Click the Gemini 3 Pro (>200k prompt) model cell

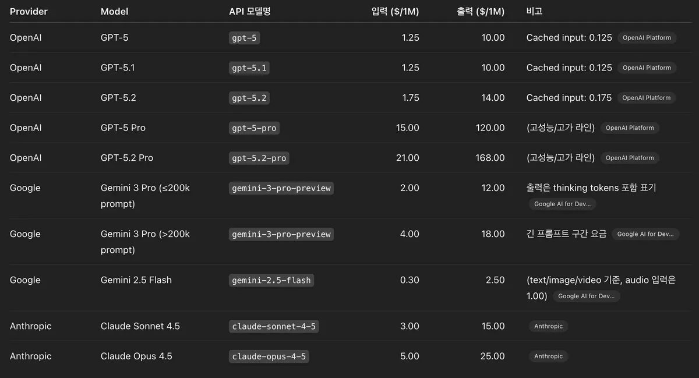(146, 242)
